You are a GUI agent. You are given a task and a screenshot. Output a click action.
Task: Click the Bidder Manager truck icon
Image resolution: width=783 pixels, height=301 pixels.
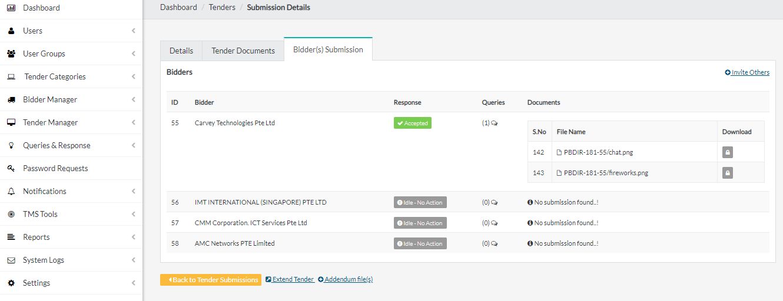pyautogui.click(x=11, y=99)
